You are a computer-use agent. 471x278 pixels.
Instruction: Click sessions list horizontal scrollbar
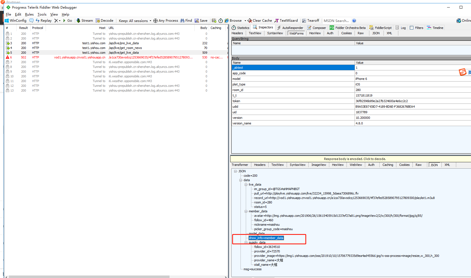(x=89, y=277)
